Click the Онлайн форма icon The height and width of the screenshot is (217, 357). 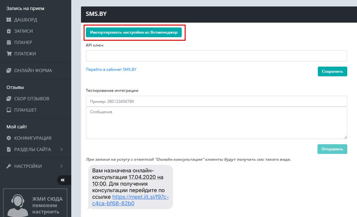pyautogui.click(x=9, y=71)
